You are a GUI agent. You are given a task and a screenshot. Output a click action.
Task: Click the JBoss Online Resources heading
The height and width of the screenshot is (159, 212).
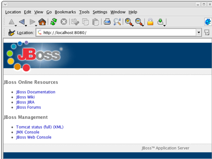coord(31,82)
